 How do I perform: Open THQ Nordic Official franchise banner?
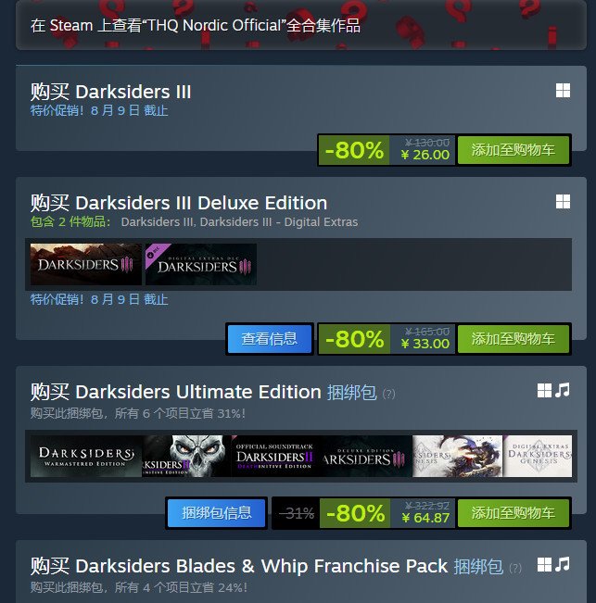(301, 25)
